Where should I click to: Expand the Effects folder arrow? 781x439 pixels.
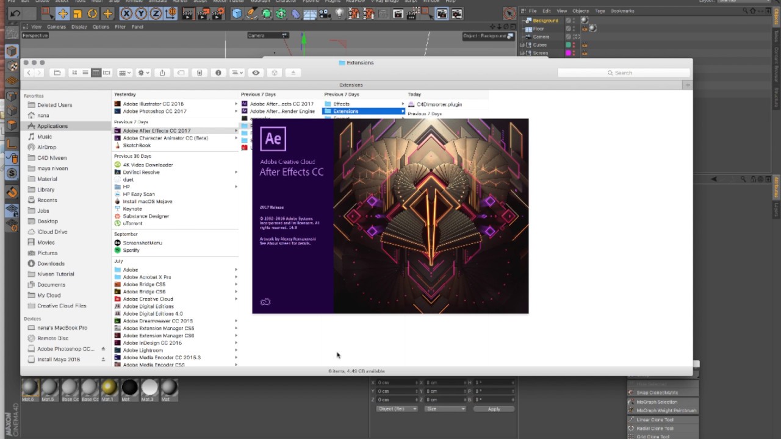[x=403, y=104]
